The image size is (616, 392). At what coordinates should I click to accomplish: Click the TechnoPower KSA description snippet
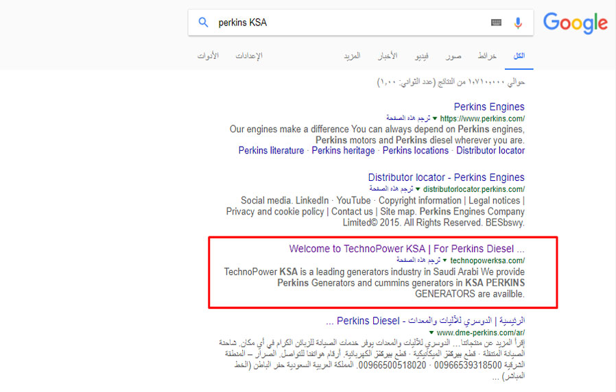[x=375, y=283]
